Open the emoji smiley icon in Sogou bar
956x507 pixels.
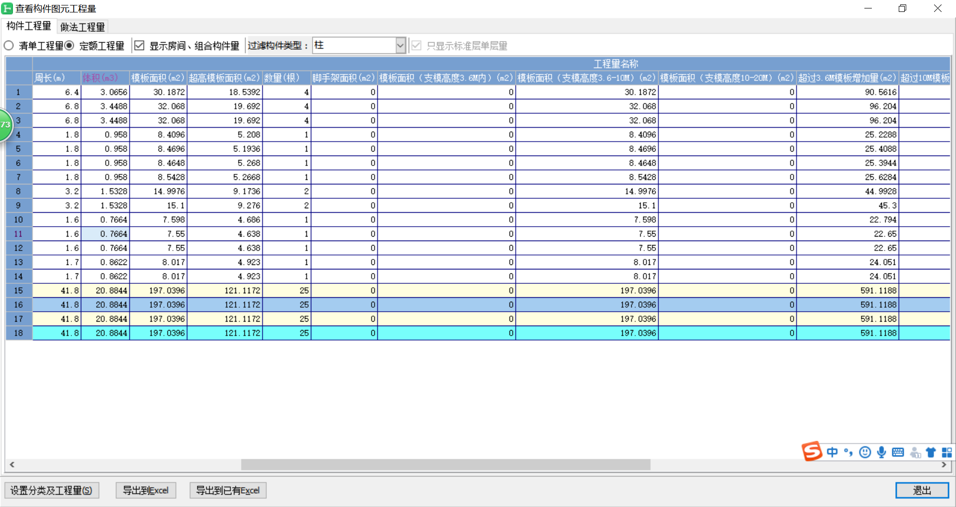pyautogui.click(x=865, y=452)
